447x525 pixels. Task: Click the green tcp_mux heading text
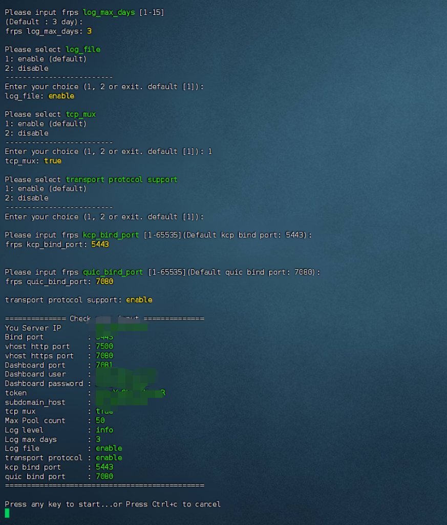(81, 114)
